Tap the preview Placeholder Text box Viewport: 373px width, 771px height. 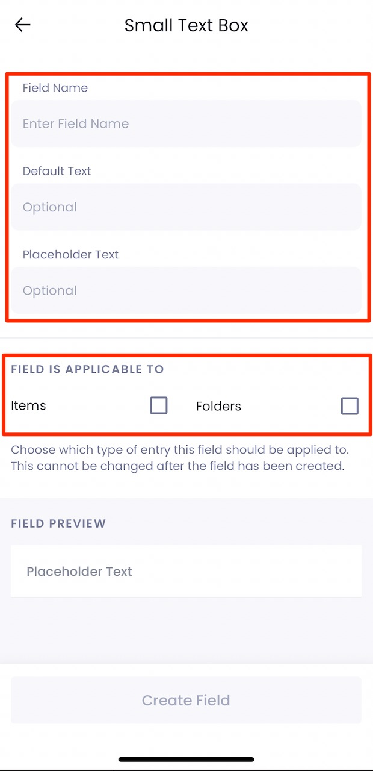[186, 571]
